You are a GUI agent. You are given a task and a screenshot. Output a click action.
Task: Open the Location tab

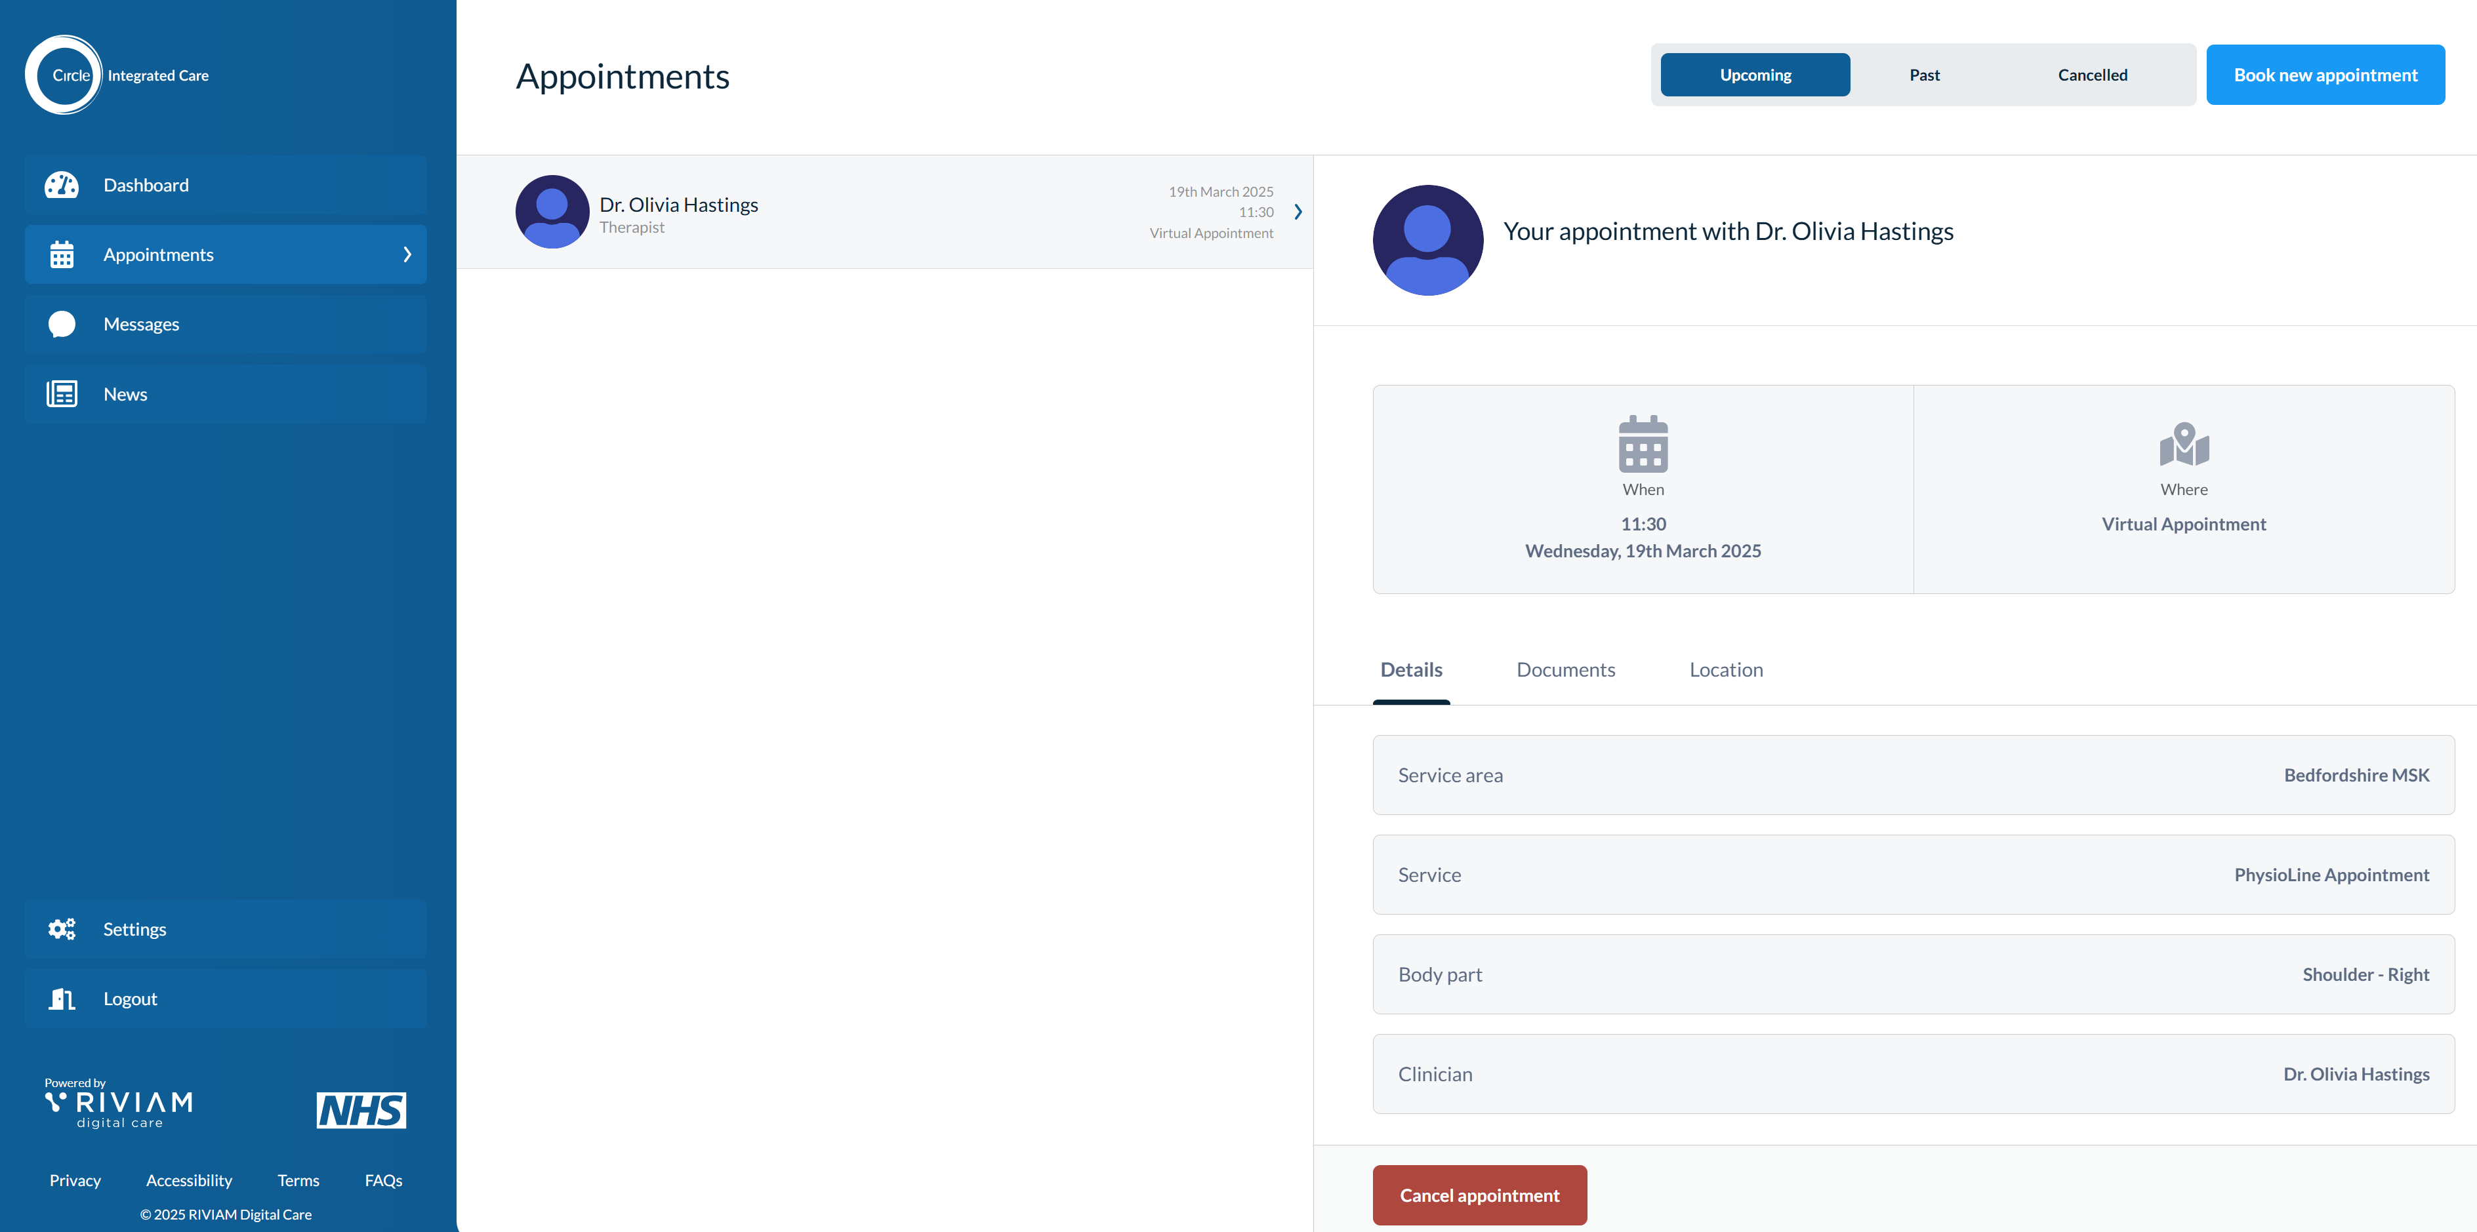click(x=1726, y=670)
